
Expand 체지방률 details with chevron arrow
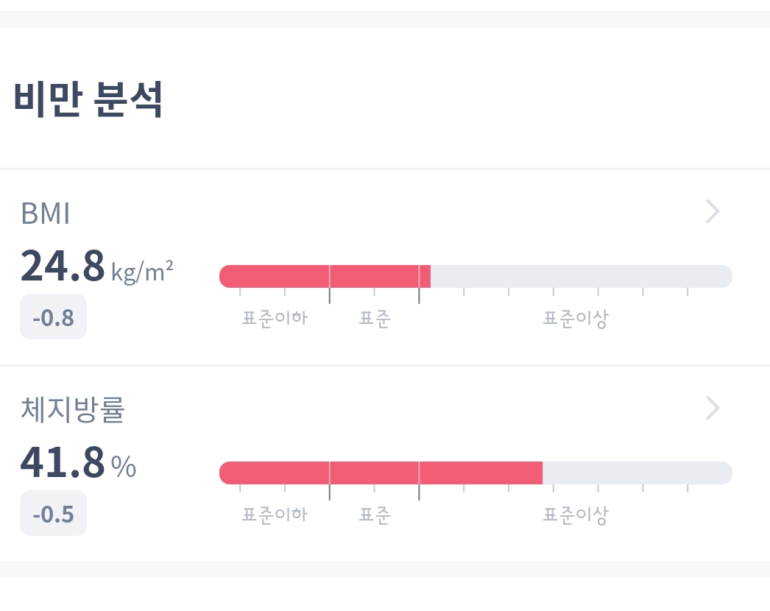(x=712, y=408)
